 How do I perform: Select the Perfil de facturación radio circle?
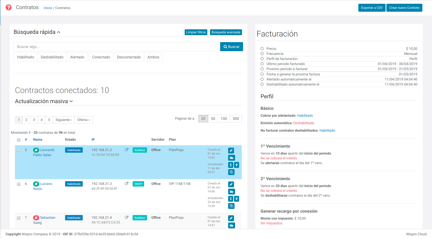coord(262,59)
